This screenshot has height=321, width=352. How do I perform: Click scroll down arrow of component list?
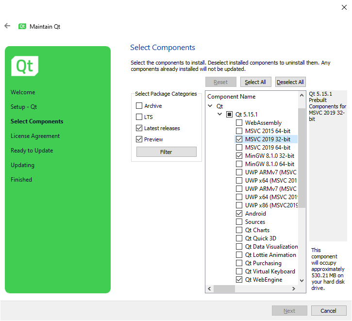[302, 281]
